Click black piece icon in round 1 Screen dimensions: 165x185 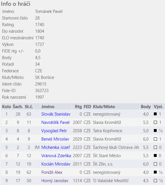pyautogui.click(x=155, y=114)
